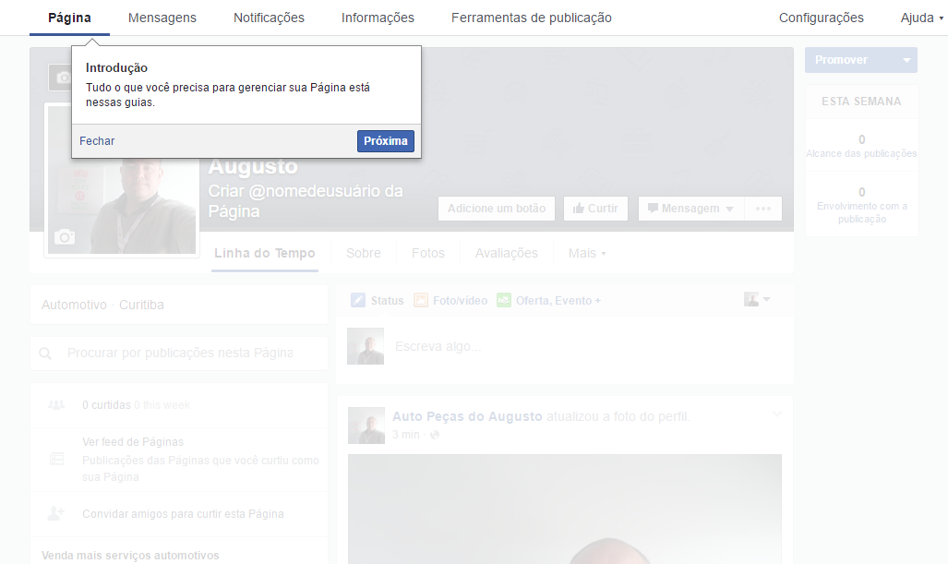Expand the Ajuda dropdown menu
The height and width of the screenshot is (564, 948).
tap(921, 18)
